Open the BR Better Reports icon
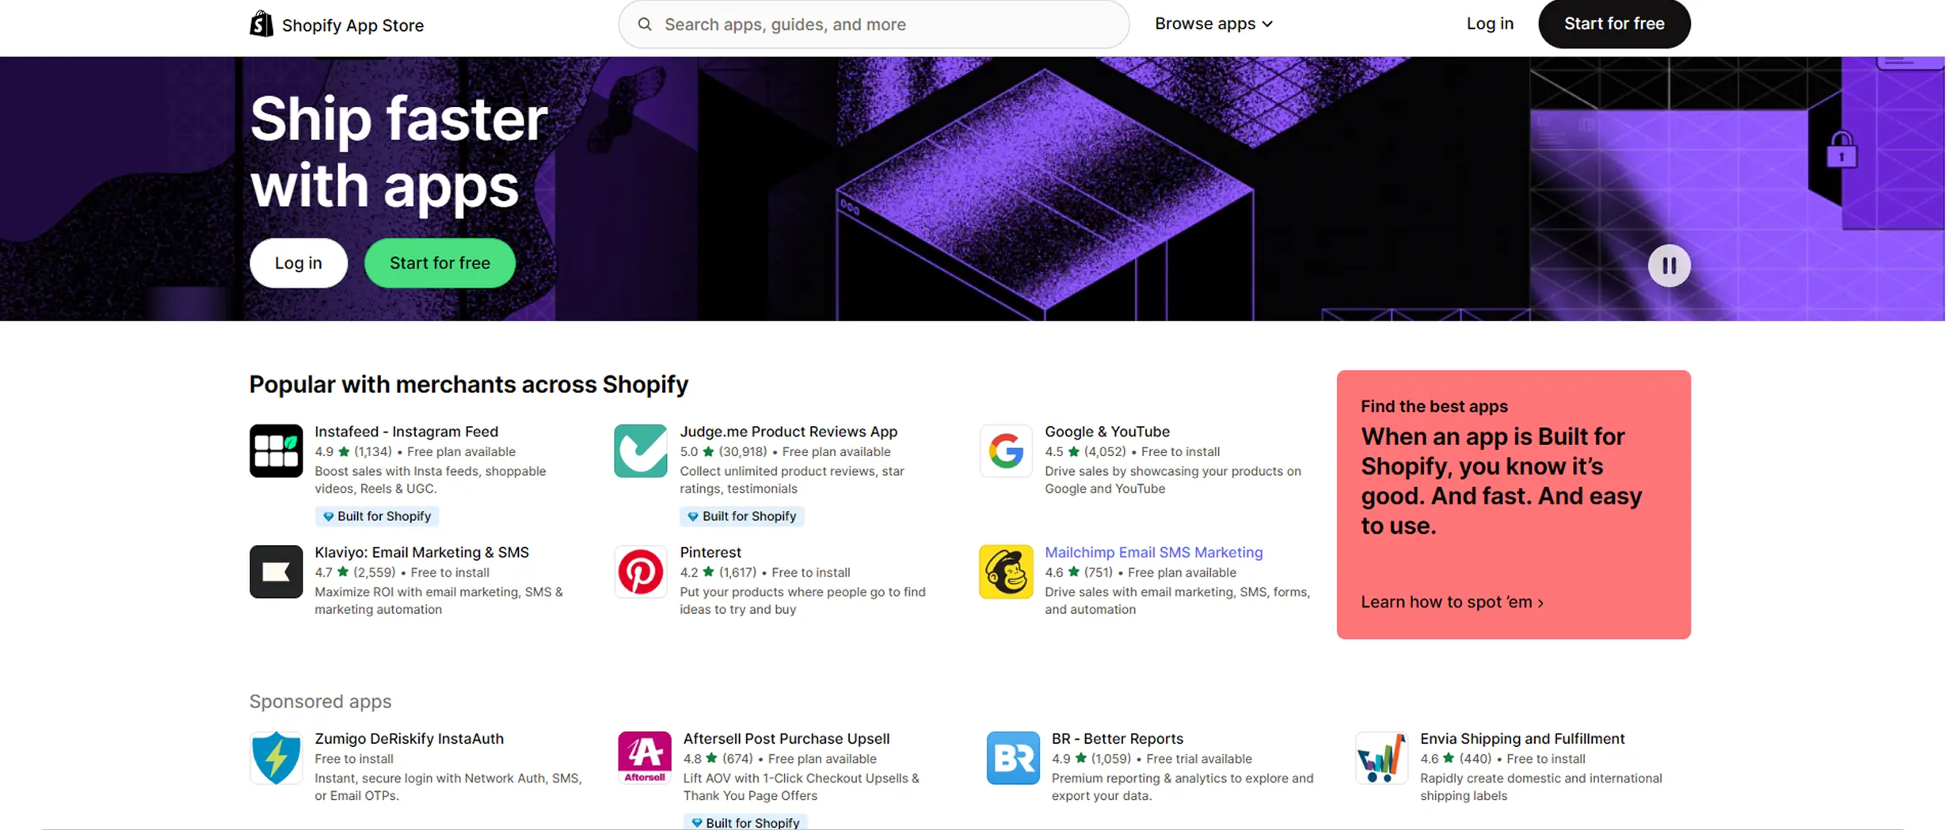 pyautogui.click(x=1012, y=757)
